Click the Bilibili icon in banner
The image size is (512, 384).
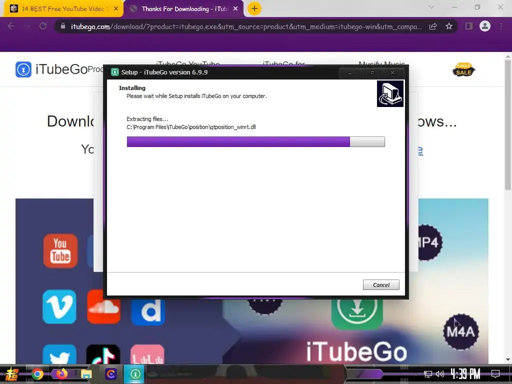point(147,354)
